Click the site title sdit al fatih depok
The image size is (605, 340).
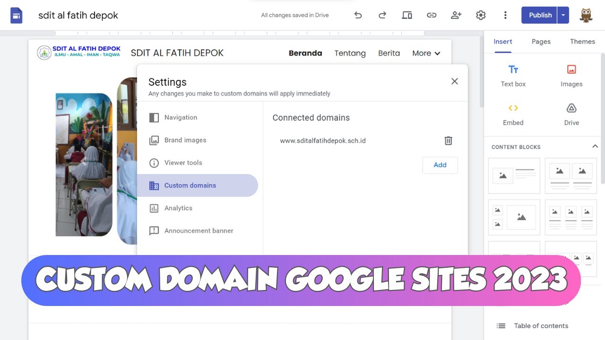[x=78, y=15]
